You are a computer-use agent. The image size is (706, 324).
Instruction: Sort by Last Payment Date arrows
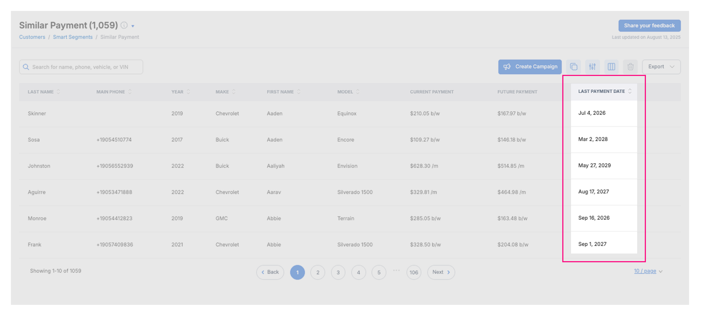point(629,91)
